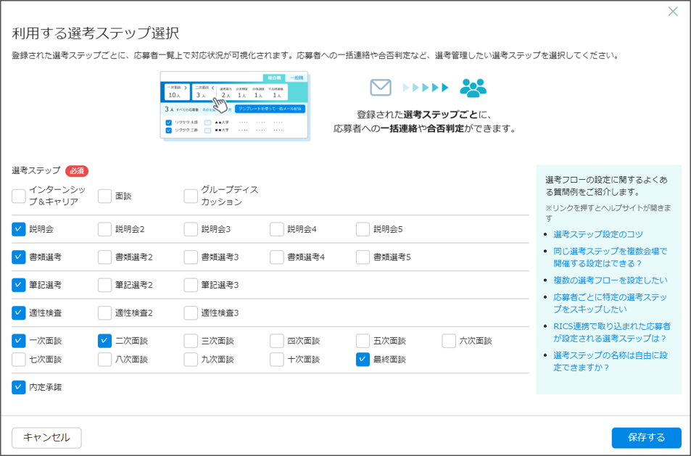Check the 九次面談 checkbox
Image resolution: width=691 pixels, height=456 pixels.
point(191,360)
